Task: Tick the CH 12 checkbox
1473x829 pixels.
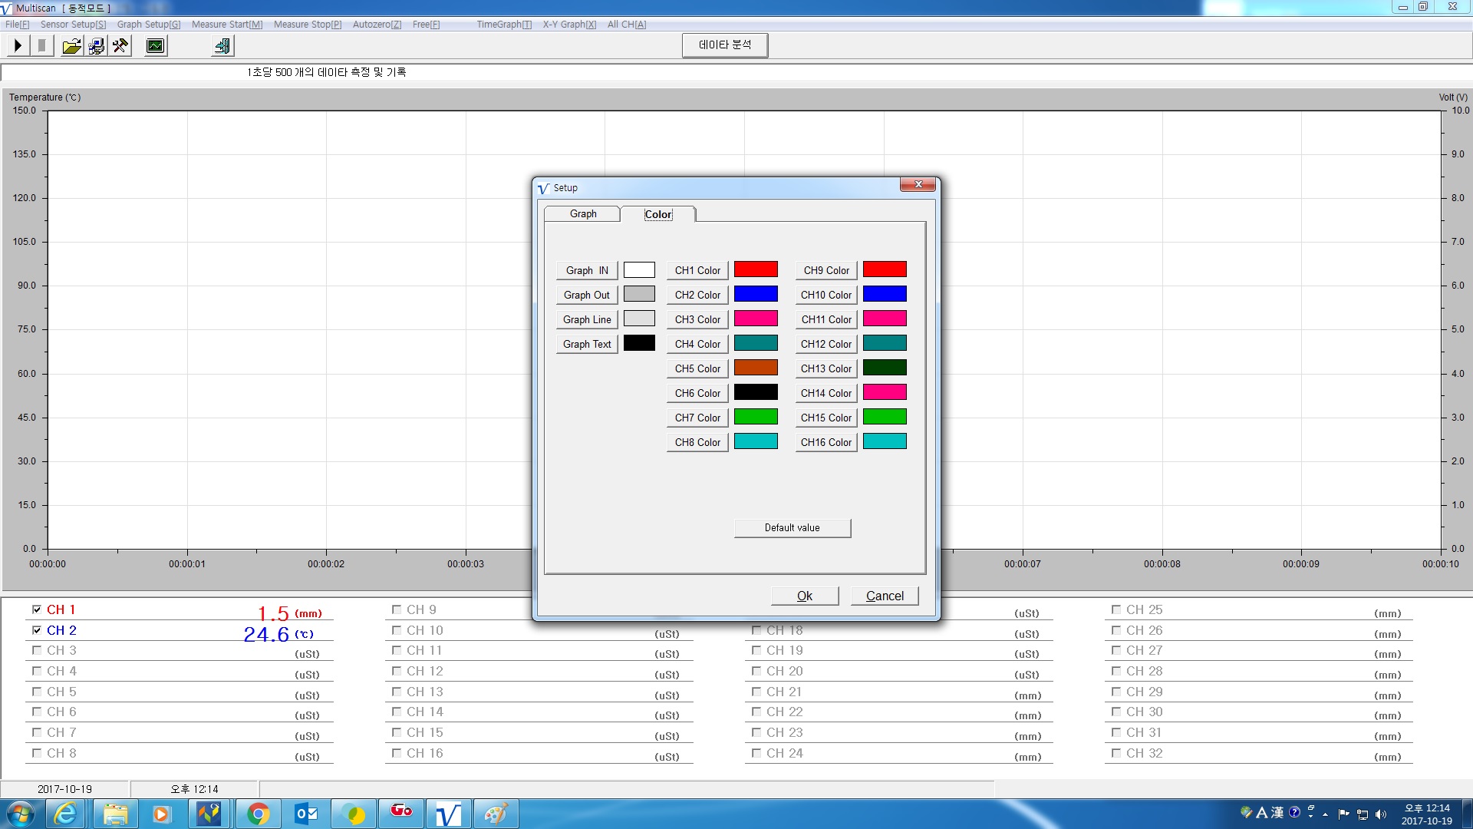Action: (x=397, y=671)
